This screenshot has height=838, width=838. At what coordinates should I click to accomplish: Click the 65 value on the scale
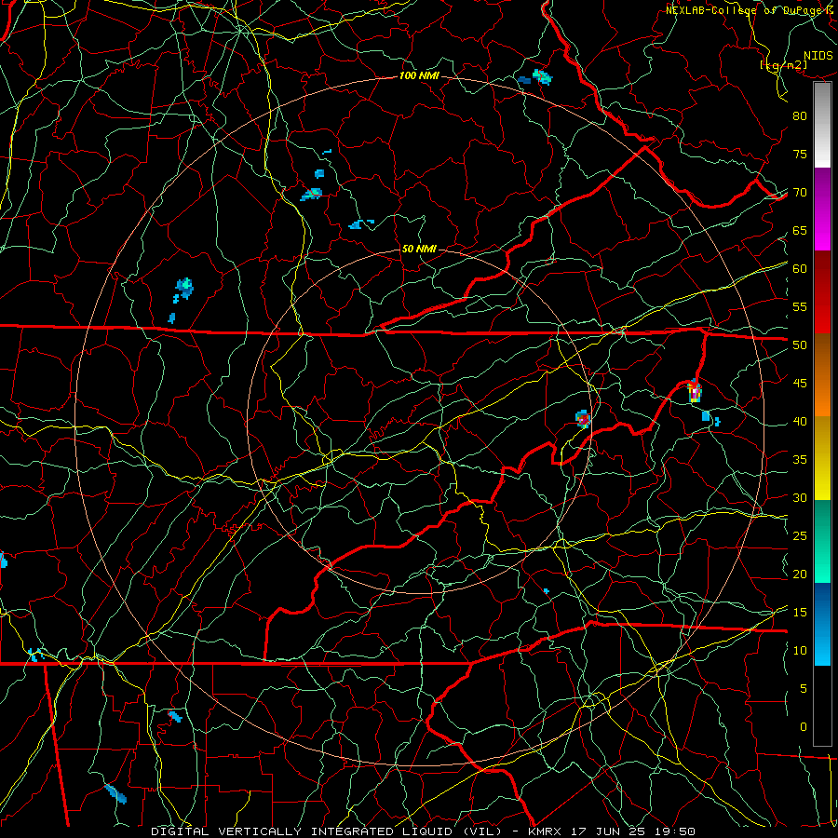800,231
